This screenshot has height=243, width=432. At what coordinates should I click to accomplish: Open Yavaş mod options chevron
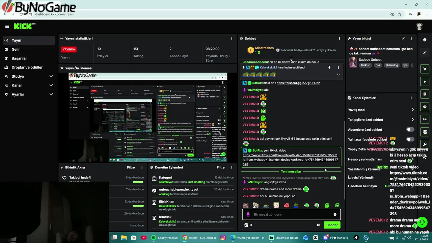412,110
